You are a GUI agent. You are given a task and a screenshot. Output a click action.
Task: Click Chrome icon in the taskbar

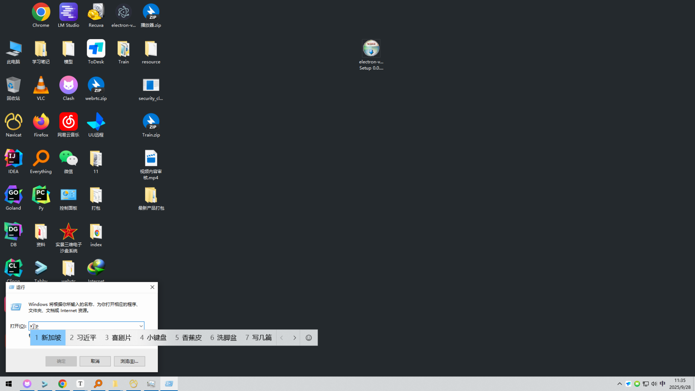pyautogui.click(x=62, y=383)
